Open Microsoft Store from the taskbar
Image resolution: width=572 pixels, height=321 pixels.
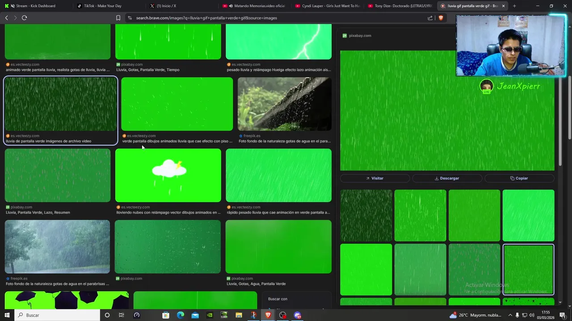pyautogui.click(x=166, y=315)
